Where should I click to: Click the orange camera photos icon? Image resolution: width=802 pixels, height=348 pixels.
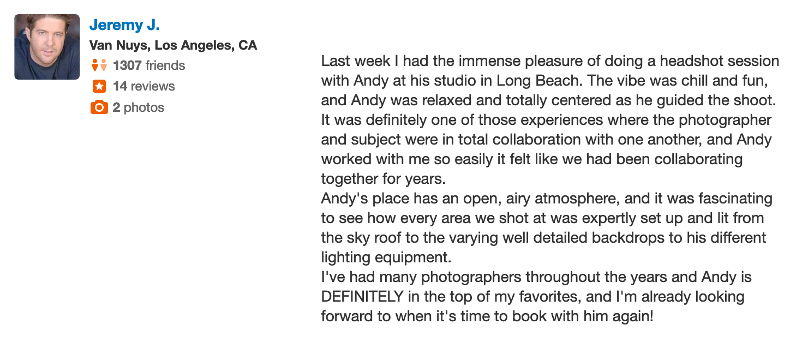(99, 107)
